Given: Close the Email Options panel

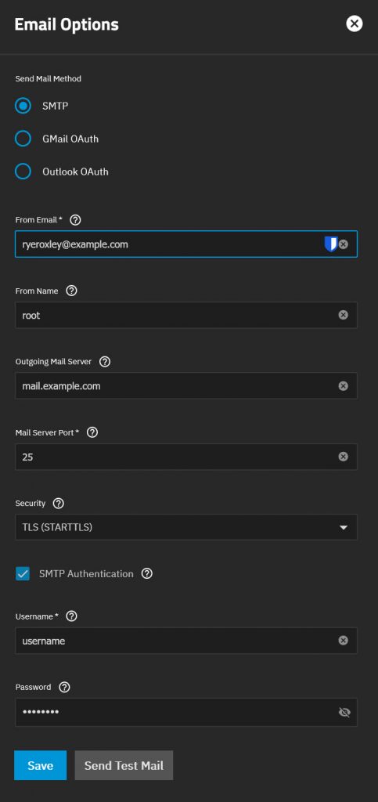Looking at the screenshot, I should pyautogui.click(x=354, y=23).
